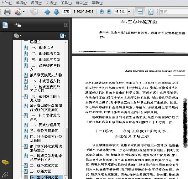This screenshot has height=179, width=188.
Task: Open the attachments paperclip icon
Action: (x=5, y=175)
